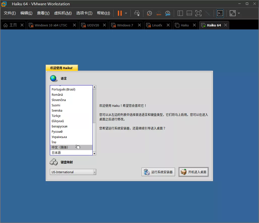Click the send Ctrl+Alt+Del toolbar icon
Screen dimensions: 259x223
137,13
